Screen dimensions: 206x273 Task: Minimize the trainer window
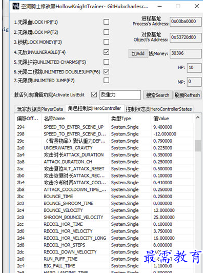pos(160,7)
